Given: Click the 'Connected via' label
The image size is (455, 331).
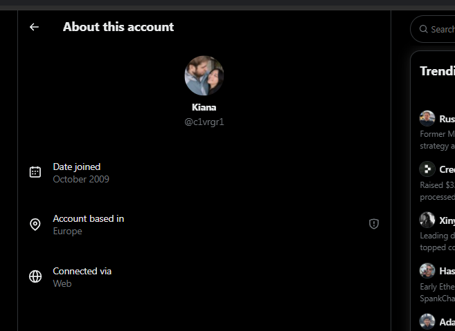Looking at the screenshot, I should click(x=82, y=271).
